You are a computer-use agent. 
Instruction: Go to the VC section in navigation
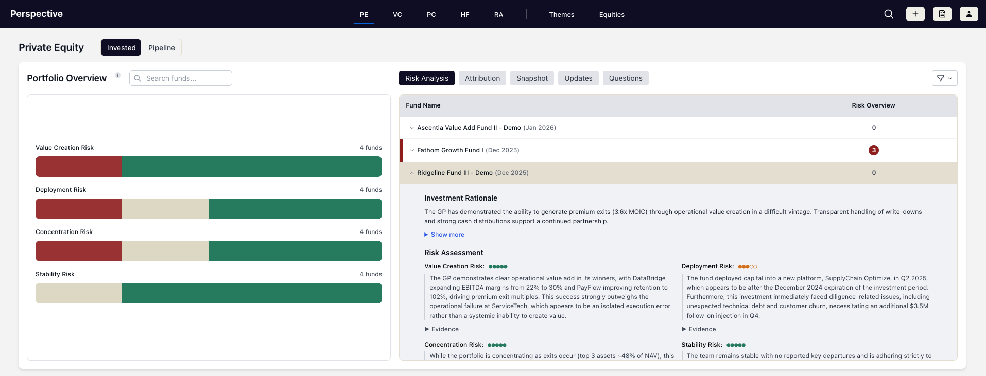(x=397, y=14)
